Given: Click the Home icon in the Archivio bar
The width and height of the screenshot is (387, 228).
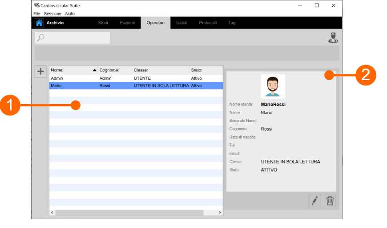Looking at the screenshot, I should coord(39,23).
